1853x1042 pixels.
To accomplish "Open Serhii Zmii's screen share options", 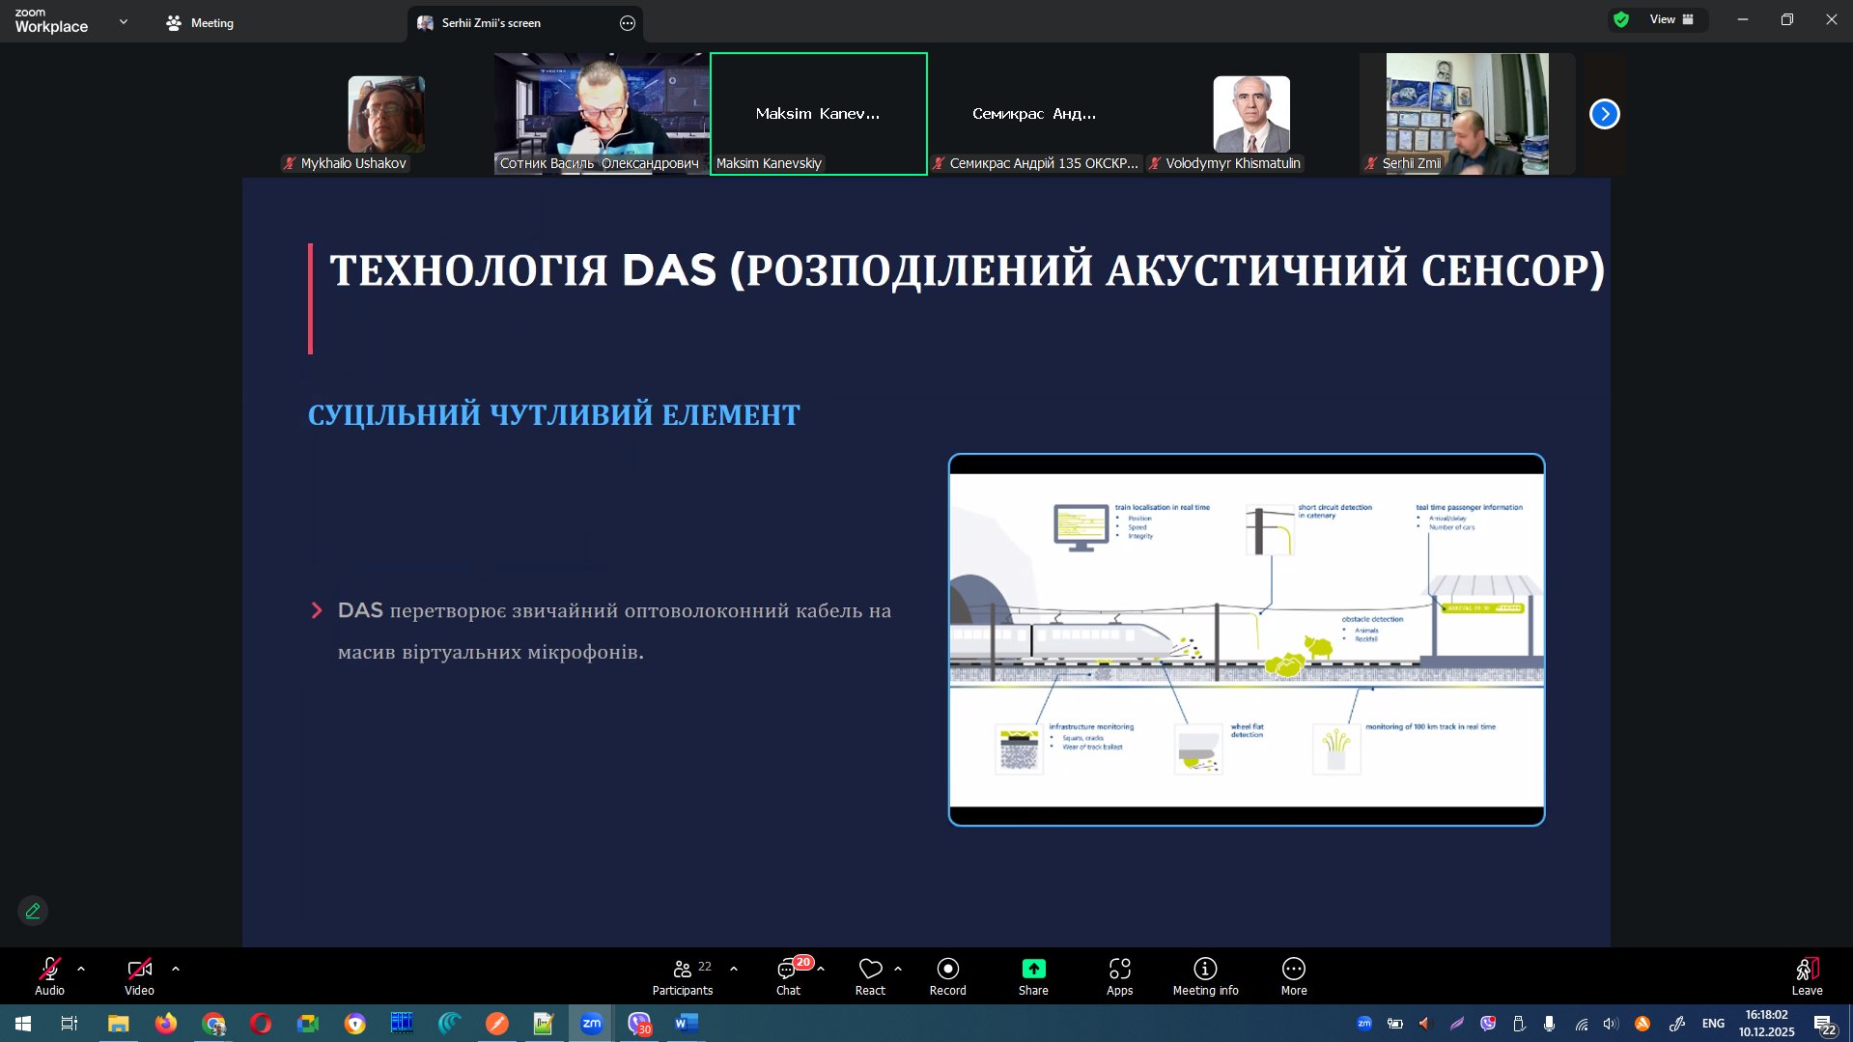I will 628,23.
